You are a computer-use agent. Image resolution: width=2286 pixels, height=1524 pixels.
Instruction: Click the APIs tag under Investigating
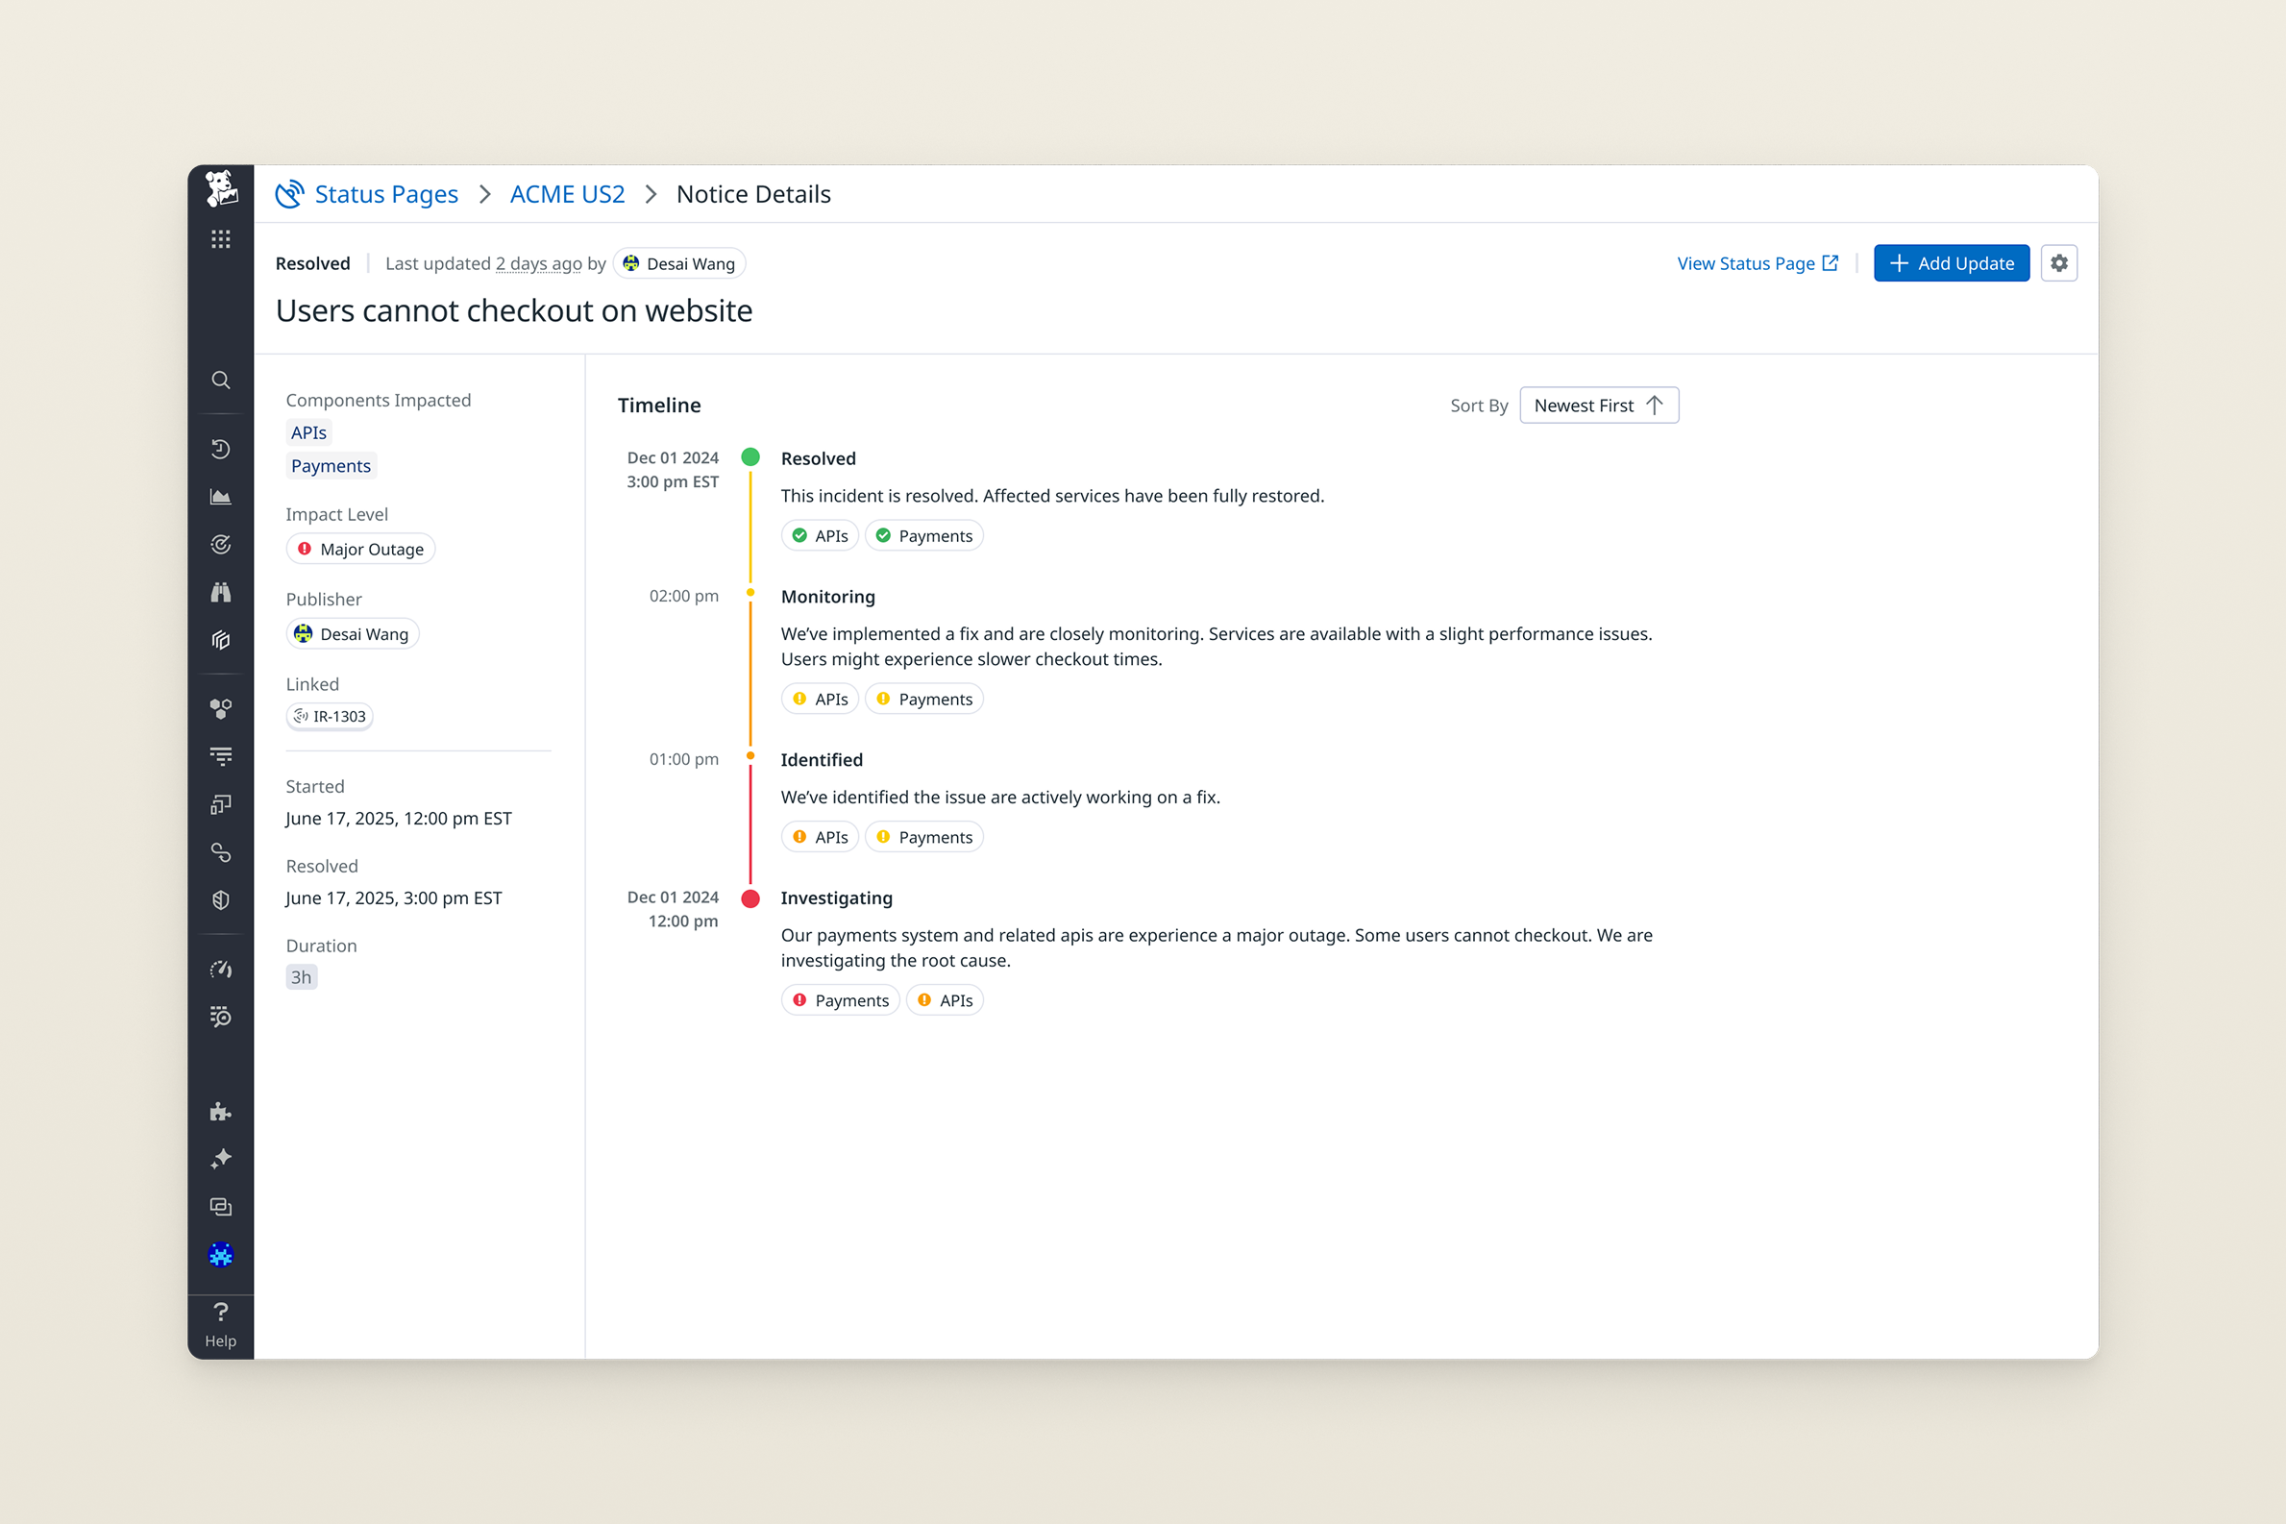(945, 1000)
